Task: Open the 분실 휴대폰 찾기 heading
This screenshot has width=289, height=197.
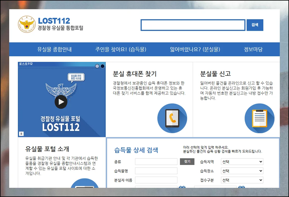Action: 135,74
